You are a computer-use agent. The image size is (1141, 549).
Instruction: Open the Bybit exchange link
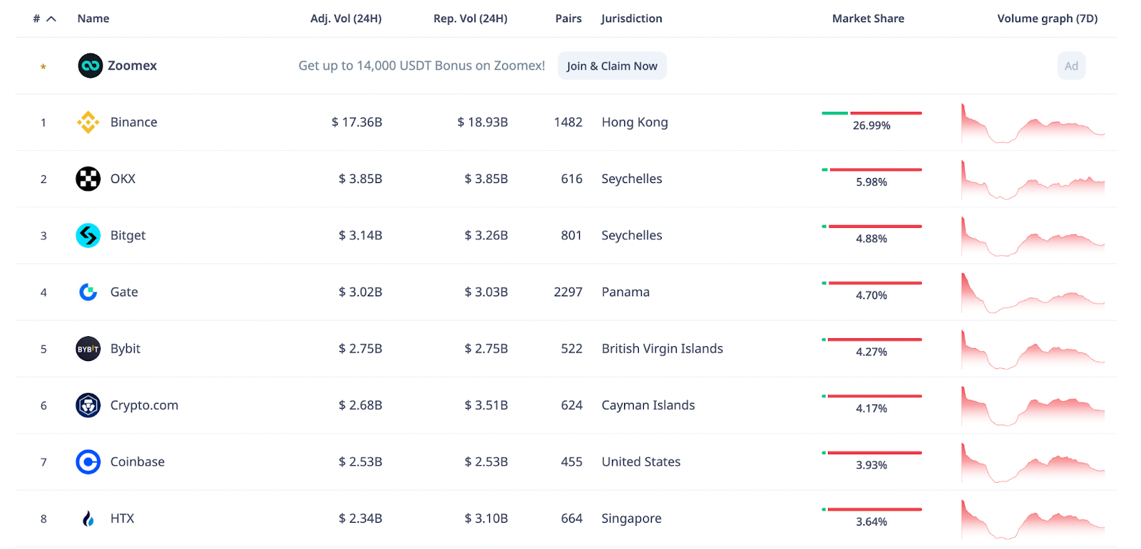(126, 349)
